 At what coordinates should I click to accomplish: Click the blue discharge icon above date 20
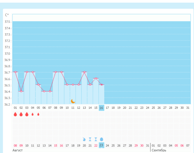click(x=84, y=139)
